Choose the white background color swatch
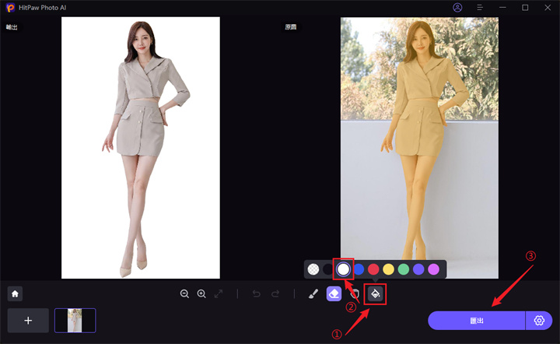 coord(343,269)
